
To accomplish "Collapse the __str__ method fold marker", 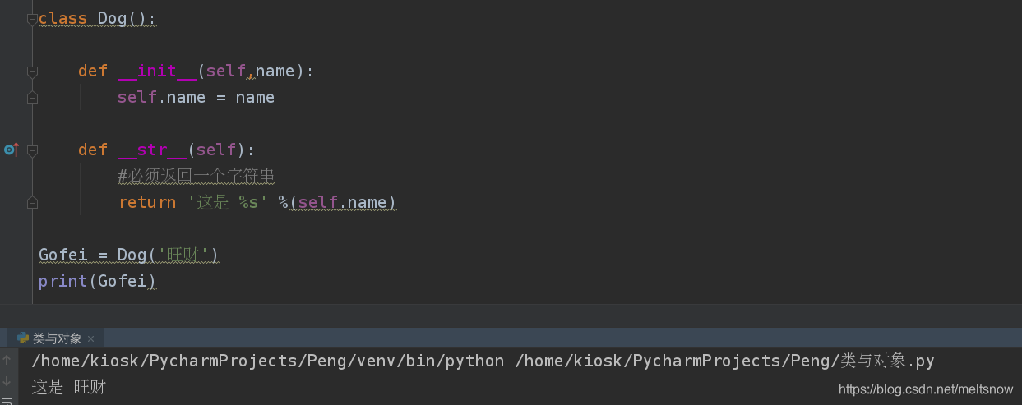I will (32, 150).
